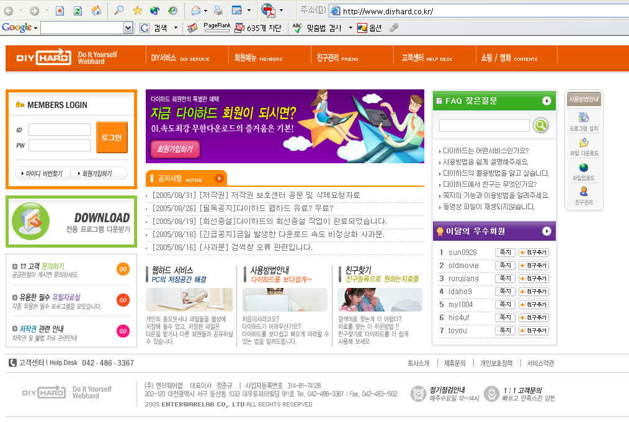This screenshot has width=629, height=422.
Task: Open the Mail icon dropdown arrow
Action: coord(205,11)
